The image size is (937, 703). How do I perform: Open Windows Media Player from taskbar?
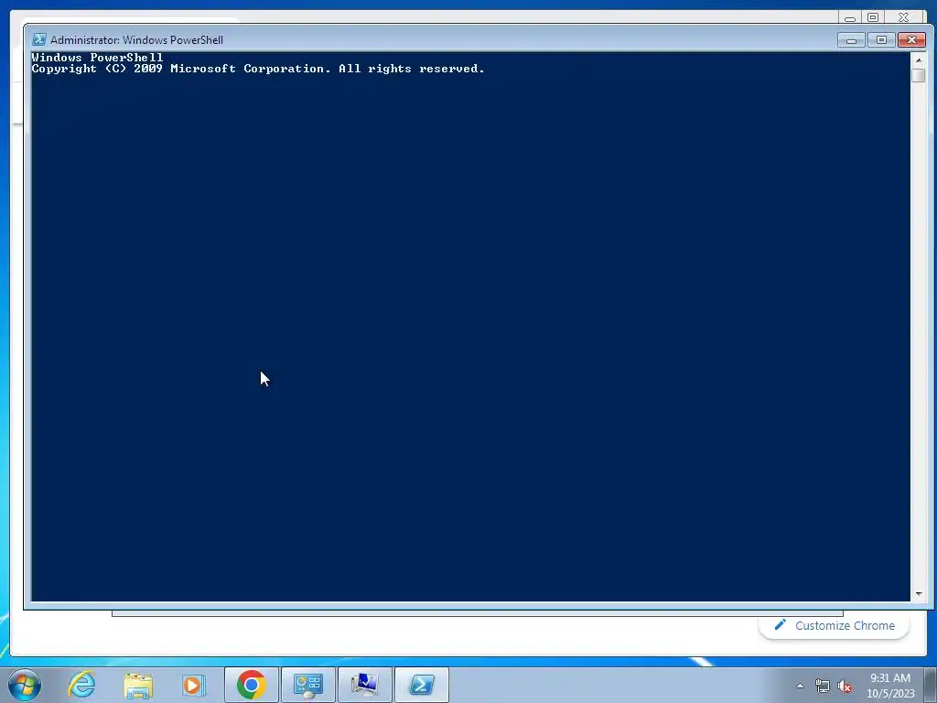click(194, 685)
